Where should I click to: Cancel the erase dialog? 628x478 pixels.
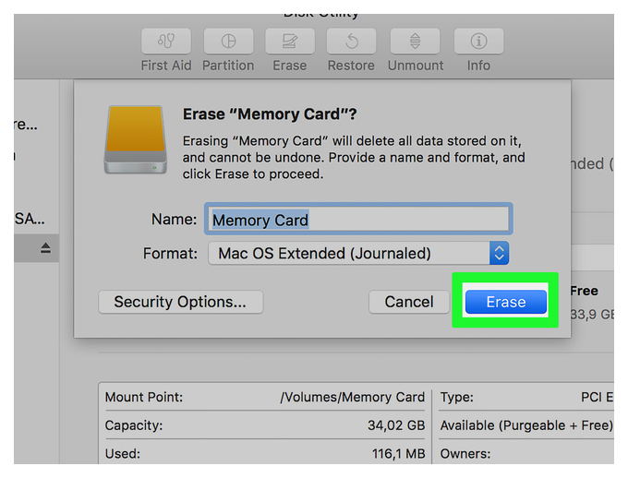point(409,302)
